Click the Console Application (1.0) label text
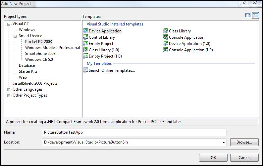Image resolution: width=263 pixels, height=166 pixels. (191, 50)
